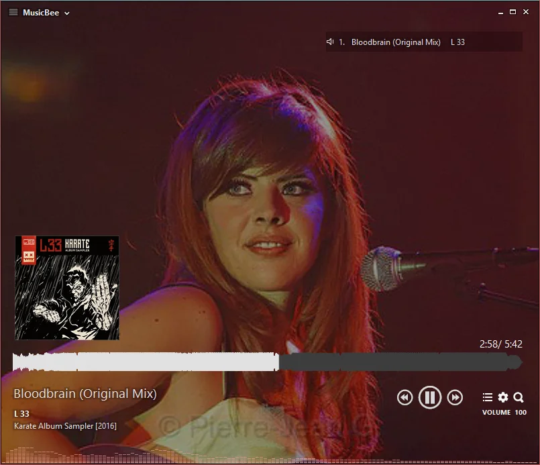The image size is (540, 465).
Task: Maximize the MusicBee window
Action: [x=512, y=12]
